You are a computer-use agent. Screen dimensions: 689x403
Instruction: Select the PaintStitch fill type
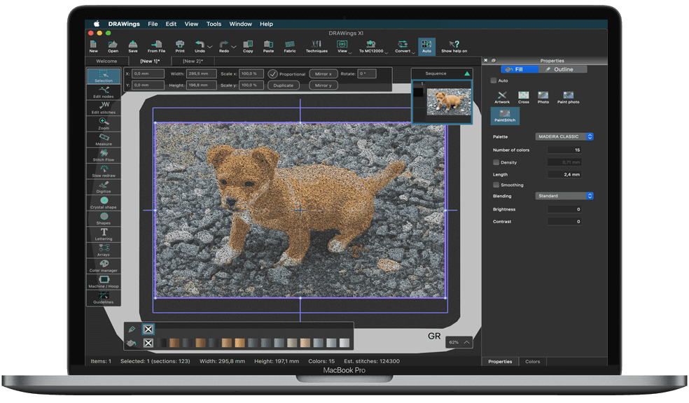504,115
